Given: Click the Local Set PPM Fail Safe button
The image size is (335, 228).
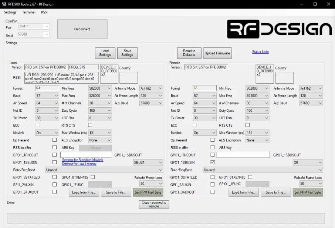Looking at the screenshot, I should 148,192.
